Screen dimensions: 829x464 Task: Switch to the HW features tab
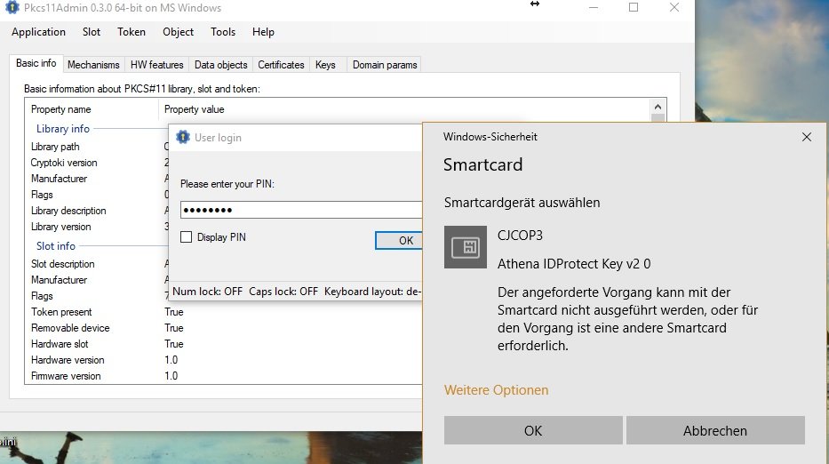[x=156, y=65]
